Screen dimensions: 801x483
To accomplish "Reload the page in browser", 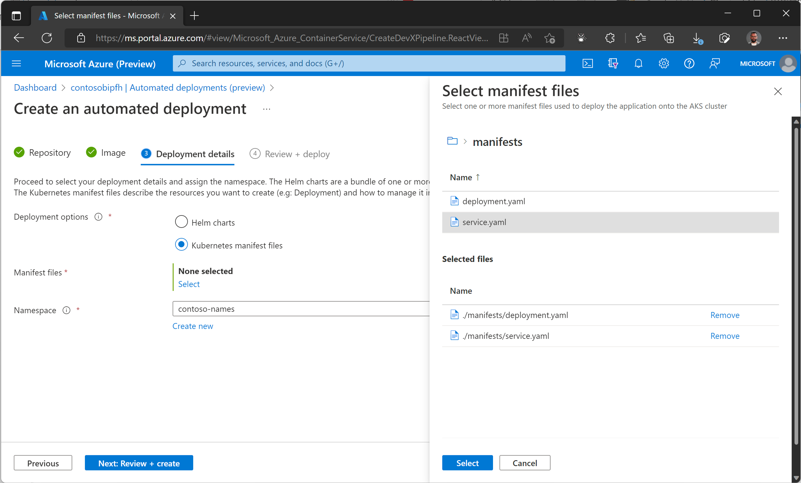I will [47, 38].
